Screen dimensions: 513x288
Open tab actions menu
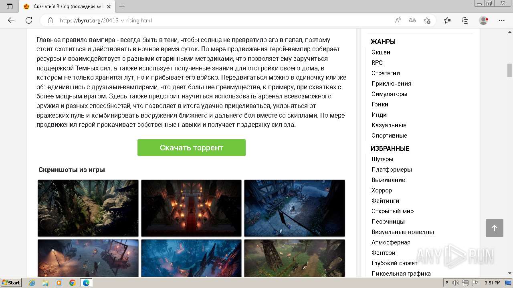tap(10, 6)
